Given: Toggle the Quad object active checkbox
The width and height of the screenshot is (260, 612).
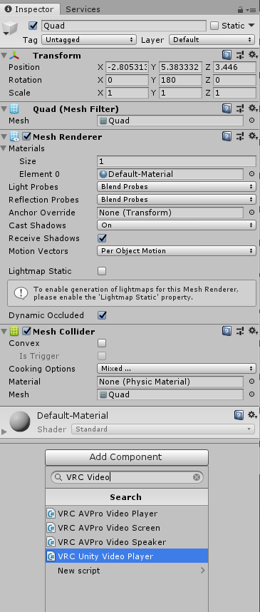Looking at the screenshot, I should 33,26.
